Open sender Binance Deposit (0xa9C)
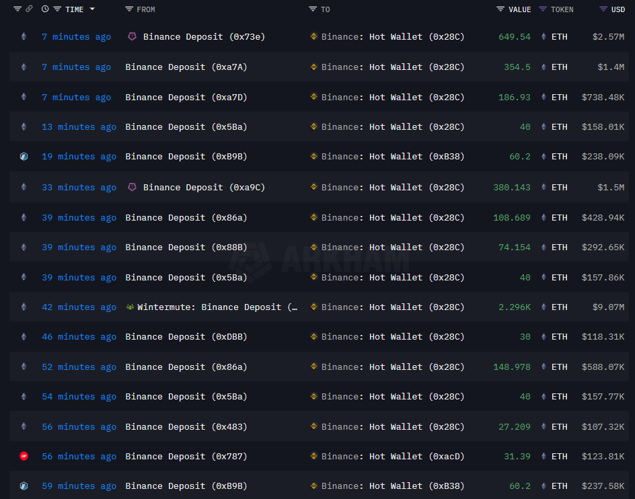 204,188
